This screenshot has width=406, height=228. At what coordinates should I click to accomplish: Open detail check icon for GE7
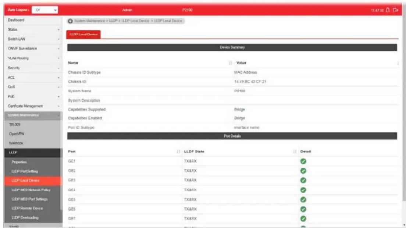click(303, 219)
